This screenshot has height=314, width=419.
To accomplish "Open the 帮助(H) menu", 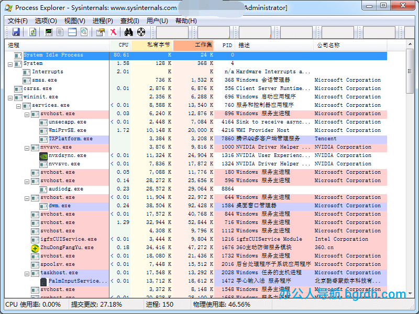I will click(x=186, y=21).
